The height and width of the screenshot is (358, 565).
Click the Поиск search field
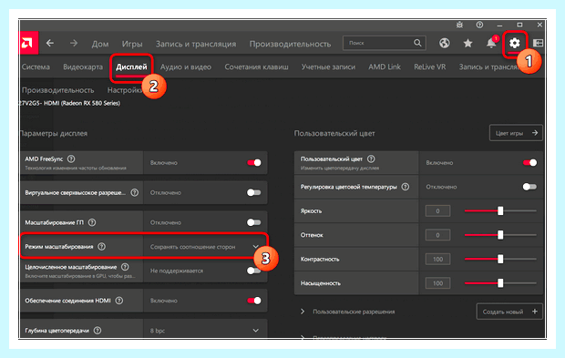coord(385,43)
